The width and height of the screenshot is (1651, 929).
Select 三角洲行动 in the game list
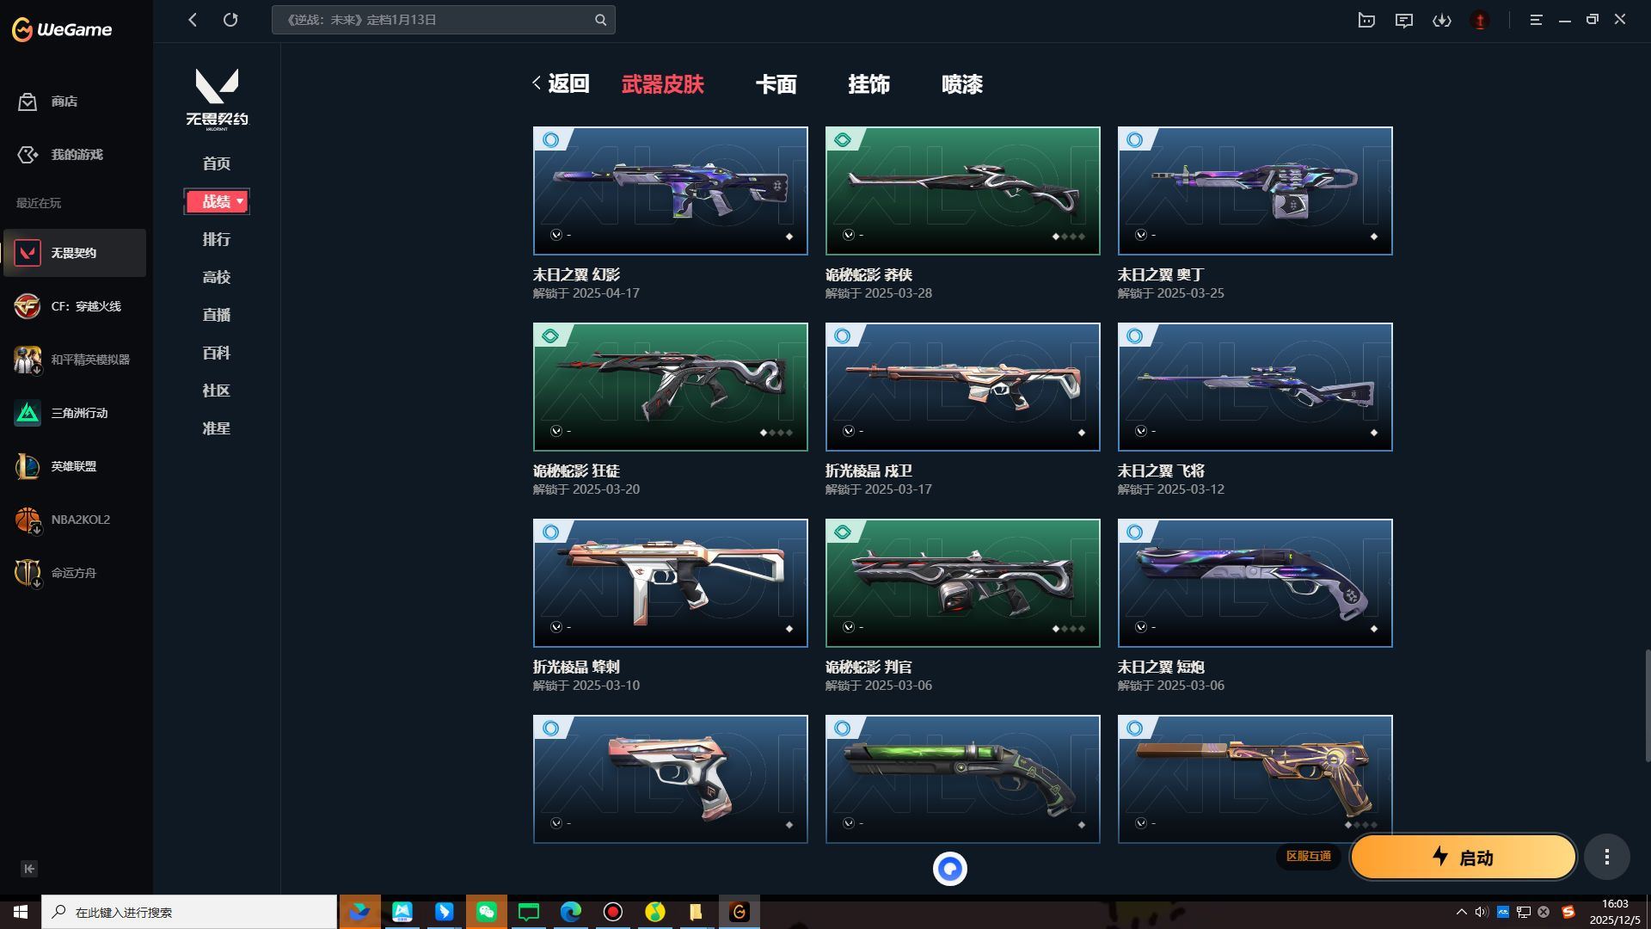pos(75,413)
